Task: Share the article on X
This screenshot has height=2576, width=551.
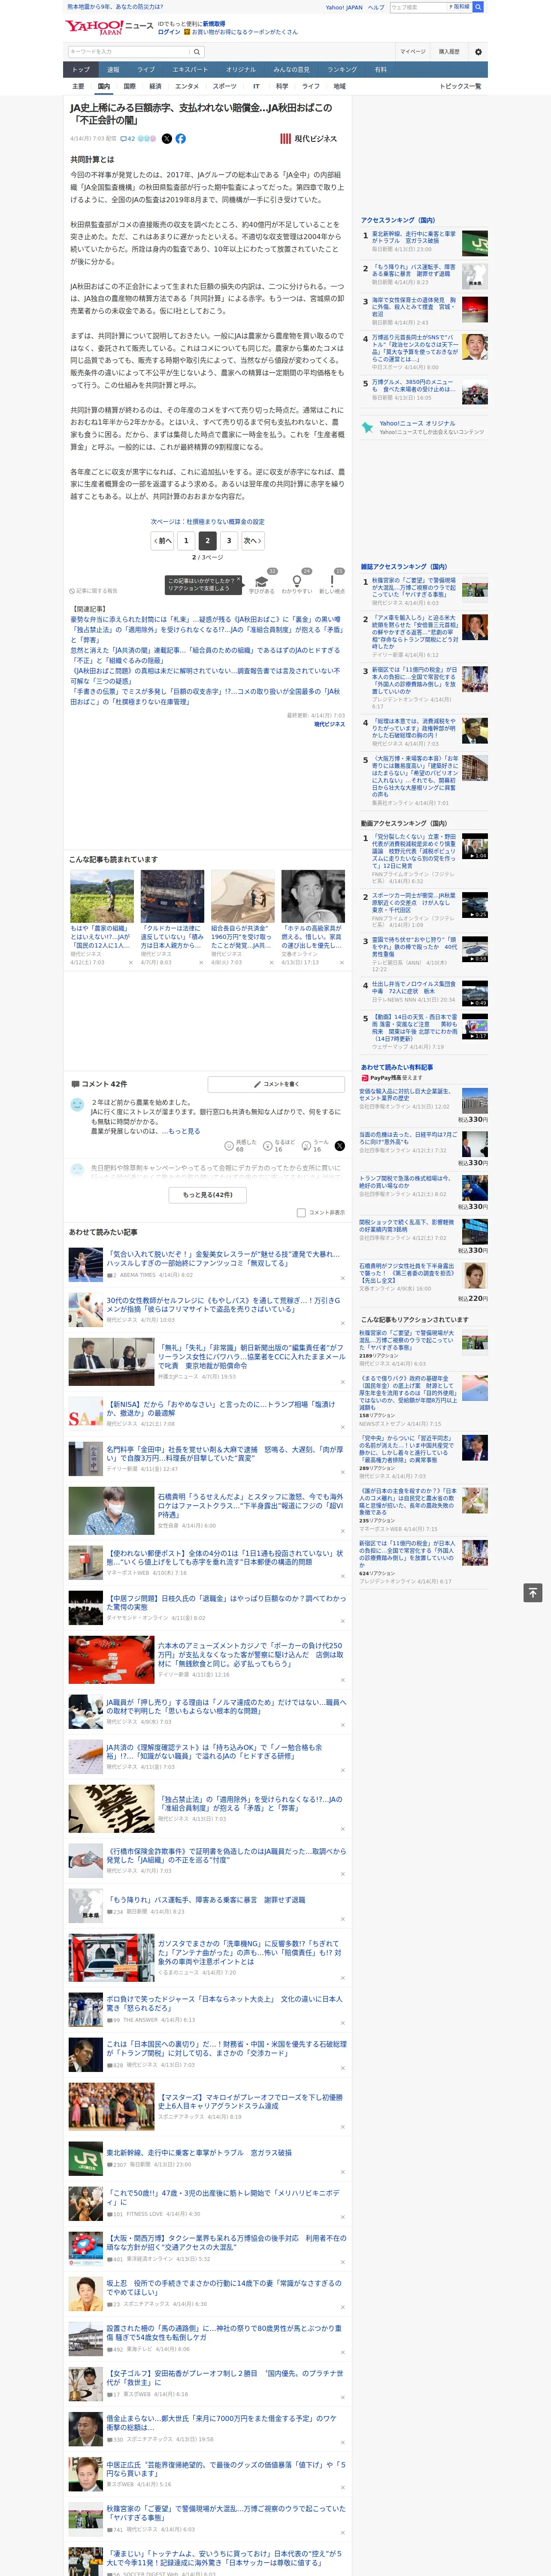Action: 168,139
